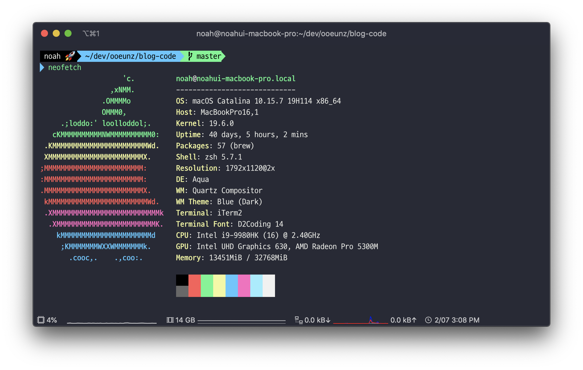
Task: Click the network throughput icon
Action: (x=299, y=320)
